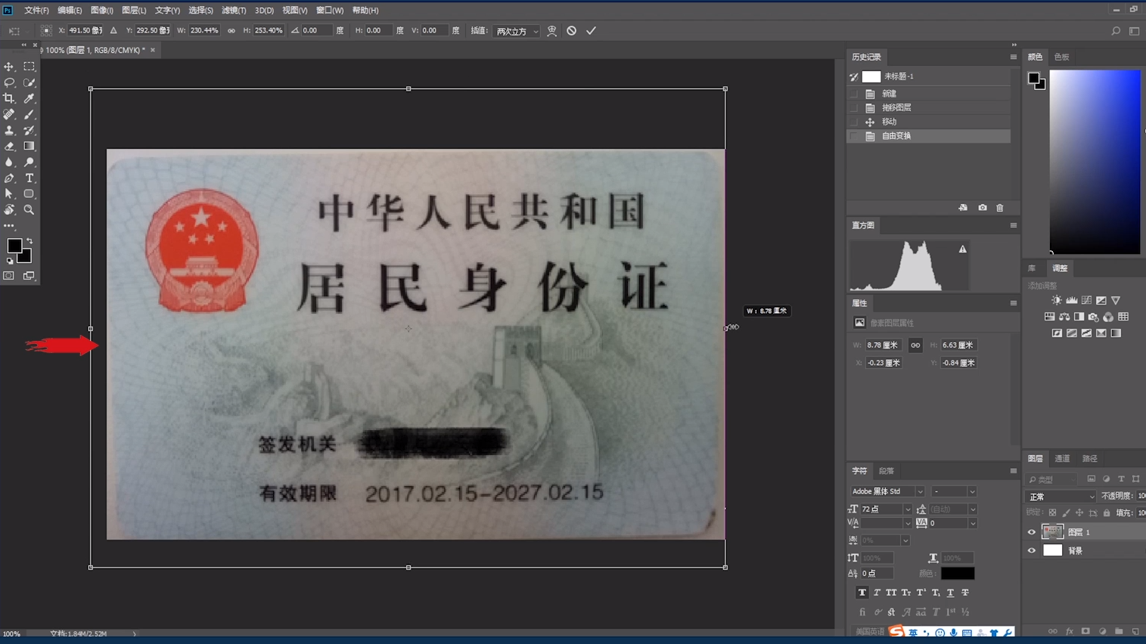The width and height of the screenshot is (1146, 644).
Task: Open 插值 dropdown showing 两次立方
Action: [x=517, y=31]
